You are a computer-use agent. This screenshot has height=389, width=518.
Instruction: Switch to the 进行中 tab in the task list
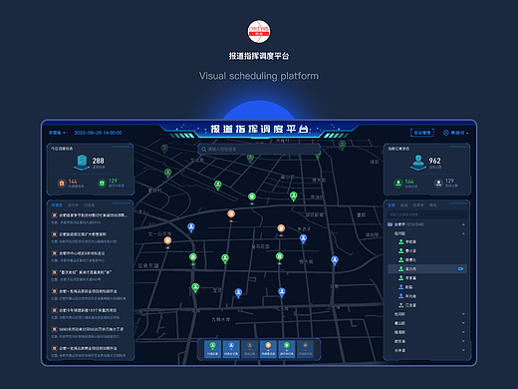click(x=73, y=205)
